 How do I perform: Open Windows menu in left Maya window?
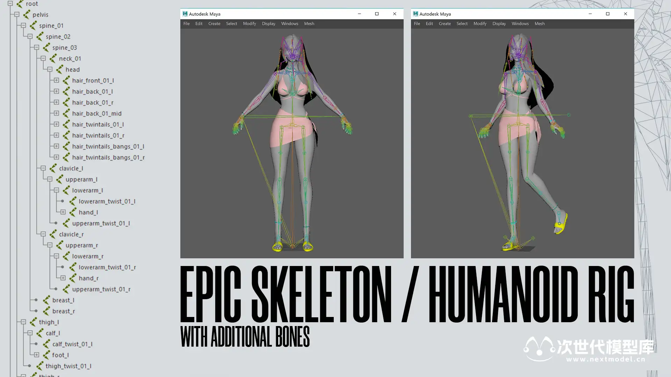289,24
